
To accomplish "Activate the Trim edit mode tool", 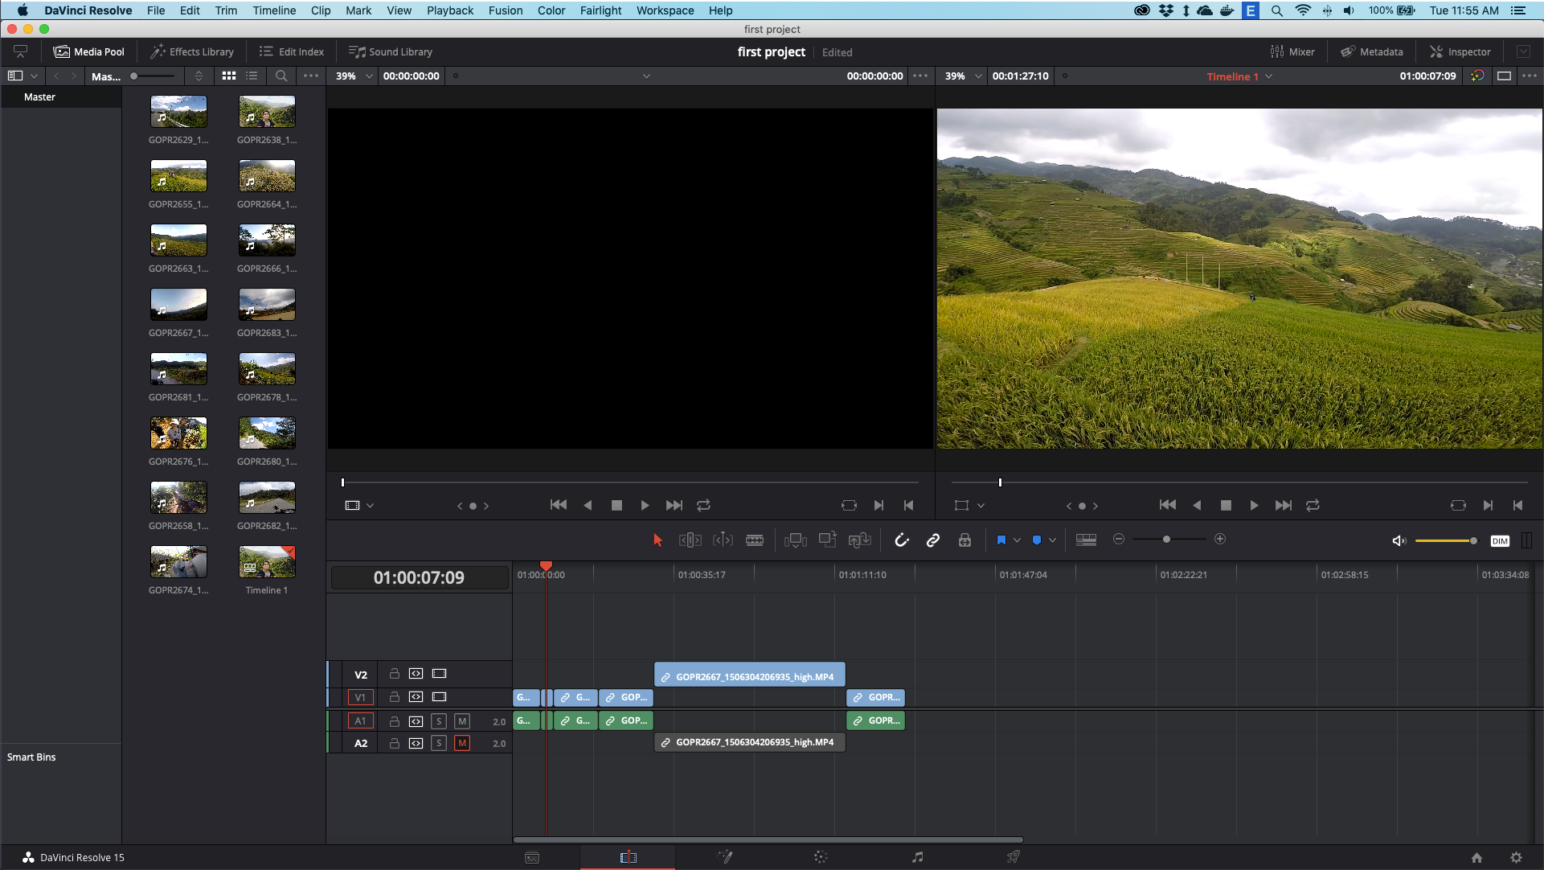I will (x=690, y=540).
